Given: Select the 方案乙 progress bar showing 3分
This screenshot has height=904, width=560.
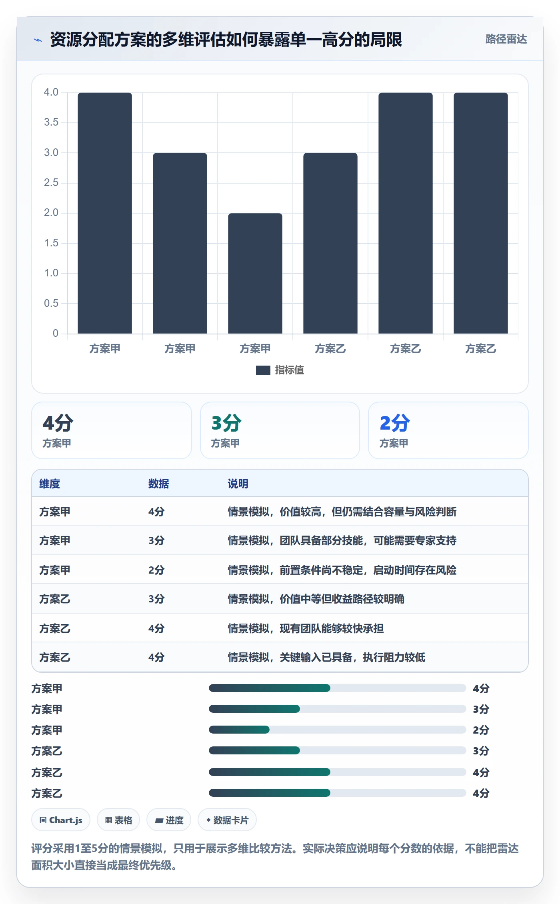Looking at the screenshot, I should (337, 750).
